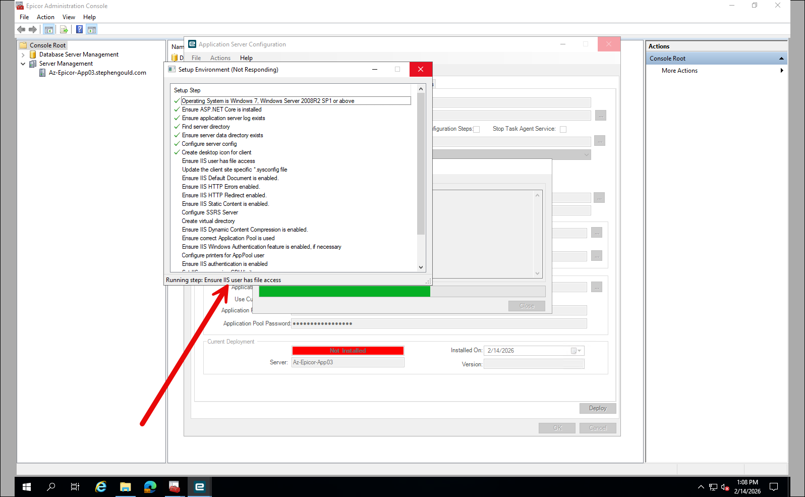Select the 'Create virtual directory' setup step
This screenshot has height=497, width=805.
[208, 221]
